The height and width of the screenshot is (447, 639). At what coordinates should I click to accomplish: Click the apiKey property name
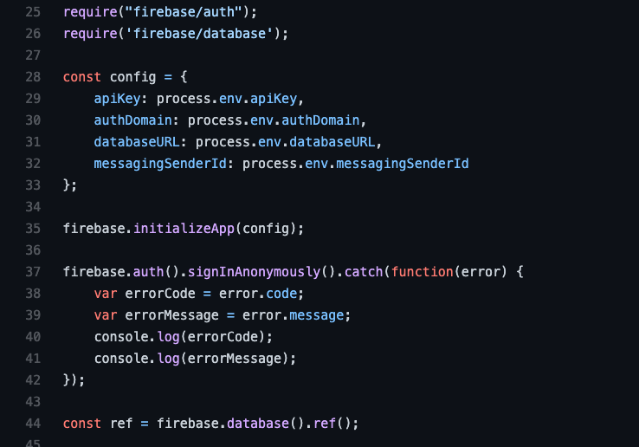click(117, 99)
